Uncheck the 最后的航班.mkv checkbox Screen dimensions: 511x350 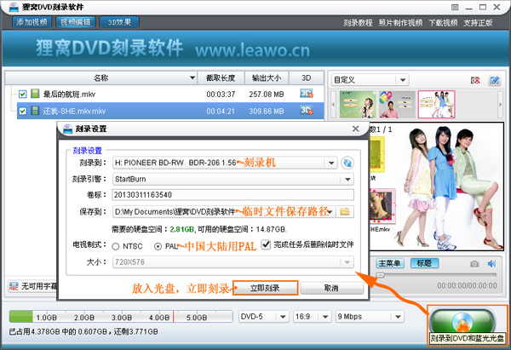point(22,95)
